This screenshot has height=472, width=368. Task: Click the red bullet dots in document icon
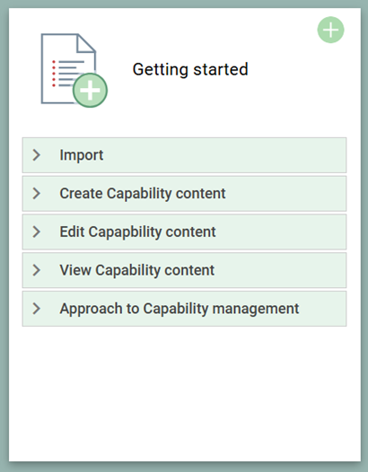[x=54, y=74]
